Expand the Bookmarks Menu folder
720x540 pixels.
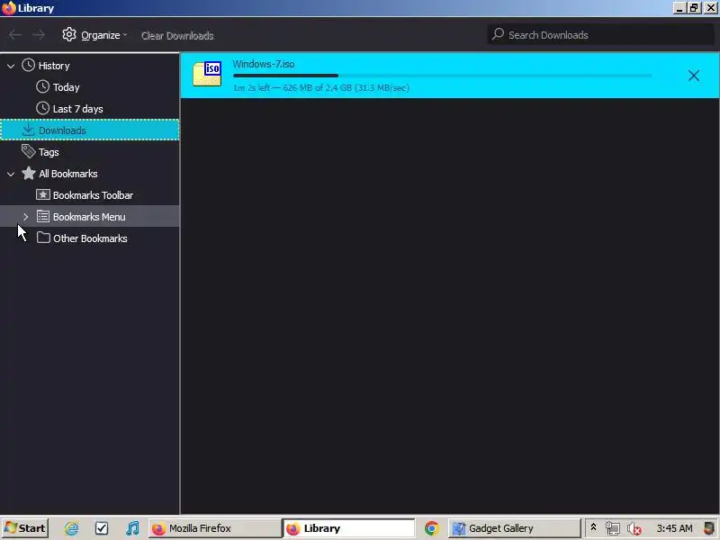click(26, 217)
